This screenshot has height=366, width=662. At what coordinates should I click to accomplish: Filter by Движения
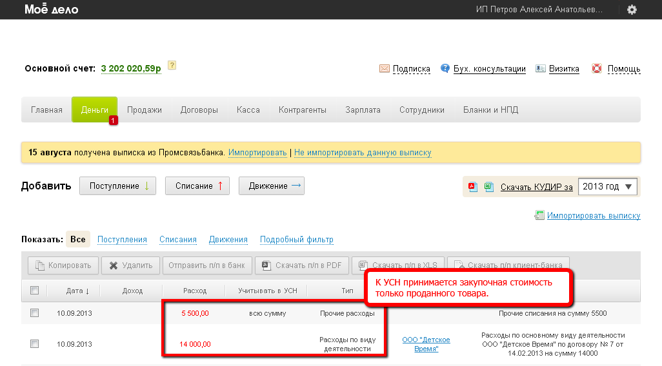228,240
